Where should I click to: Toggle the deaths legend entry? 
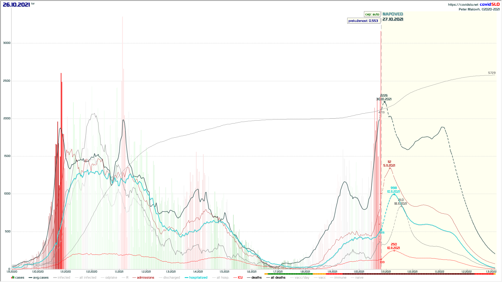pyautogui.click(x=256, y=278)
